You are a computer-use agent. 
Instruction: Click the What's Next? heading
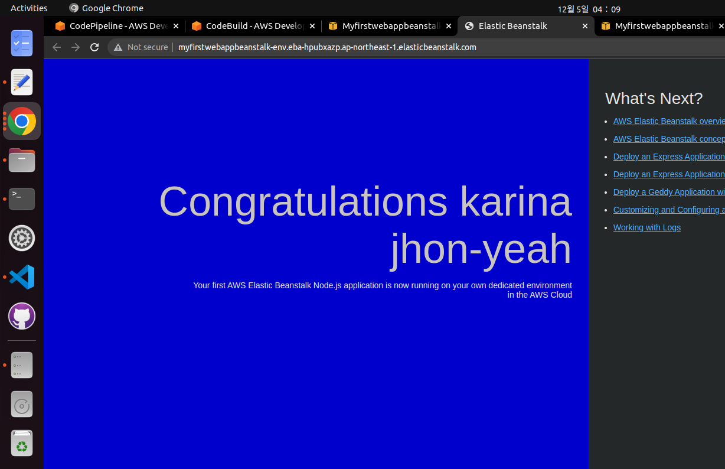point(654,98)
